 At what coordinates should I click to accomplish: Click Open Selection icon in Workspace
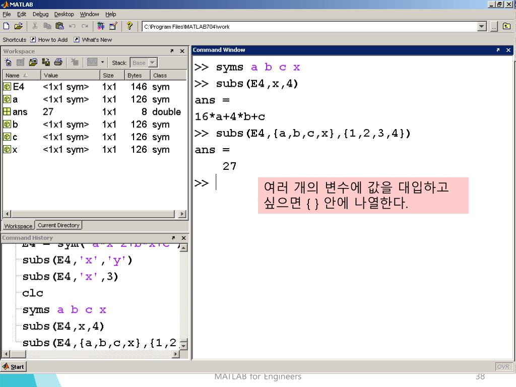tap(20, 62)
